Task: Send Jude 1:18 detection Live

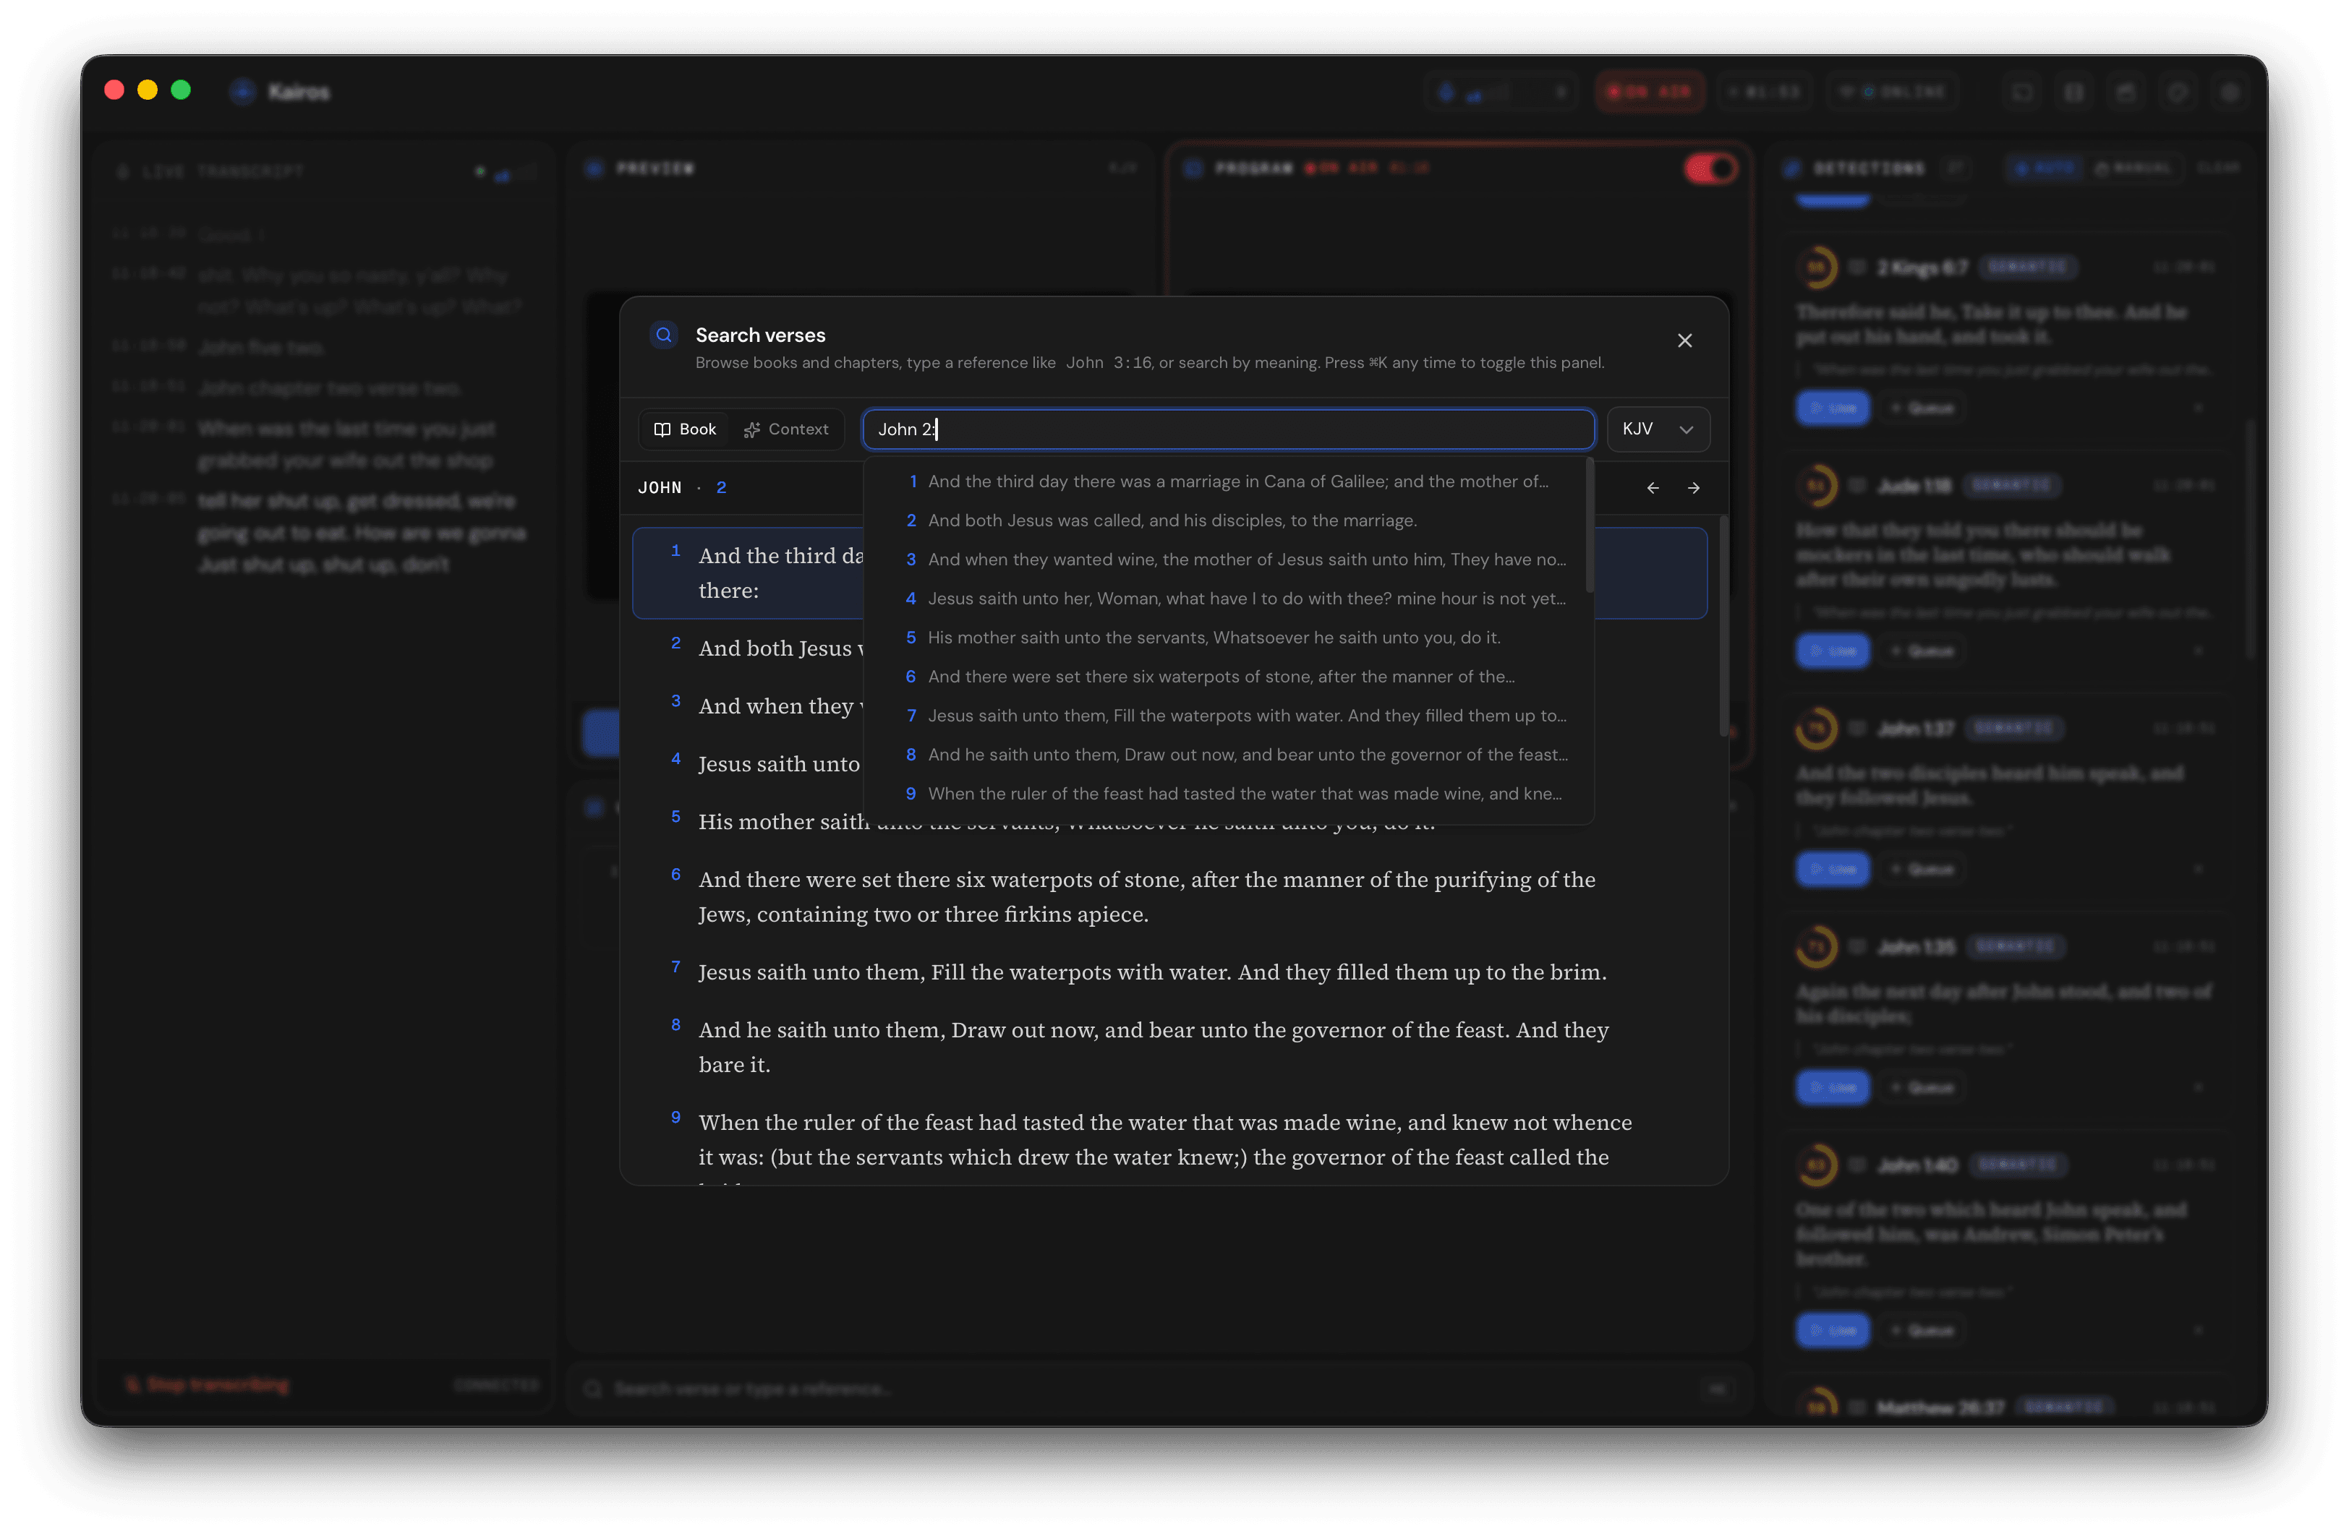Action: click(x=1832, y=651)
